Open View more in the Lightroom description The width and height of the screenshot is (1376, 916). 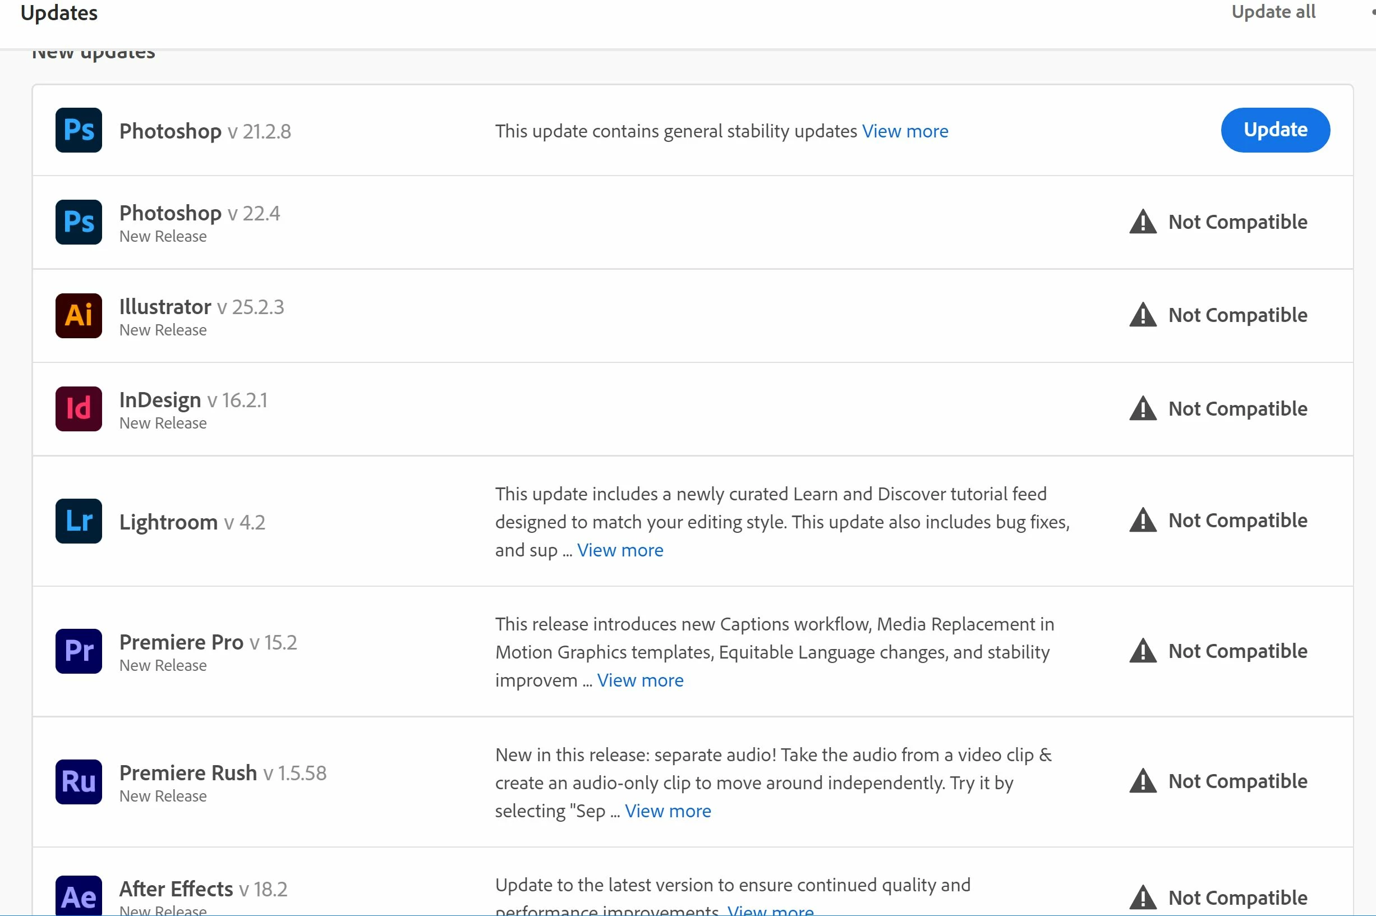(x=620, y=550)
